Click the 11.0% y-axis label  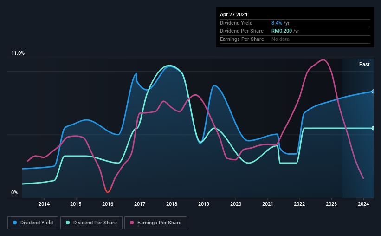pos(18,53)
